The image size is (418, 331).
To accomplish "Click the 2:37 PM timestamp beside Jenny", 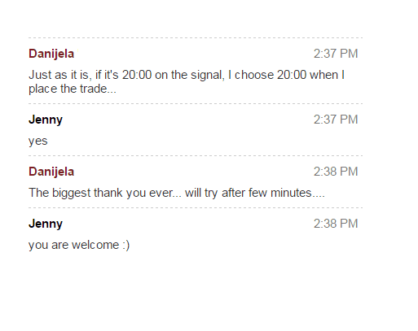I will (x=336, y=120).
